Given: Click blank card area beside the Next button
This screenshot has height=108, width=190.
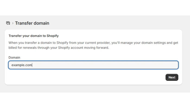Looking at the screenshot, I should 85,77.
